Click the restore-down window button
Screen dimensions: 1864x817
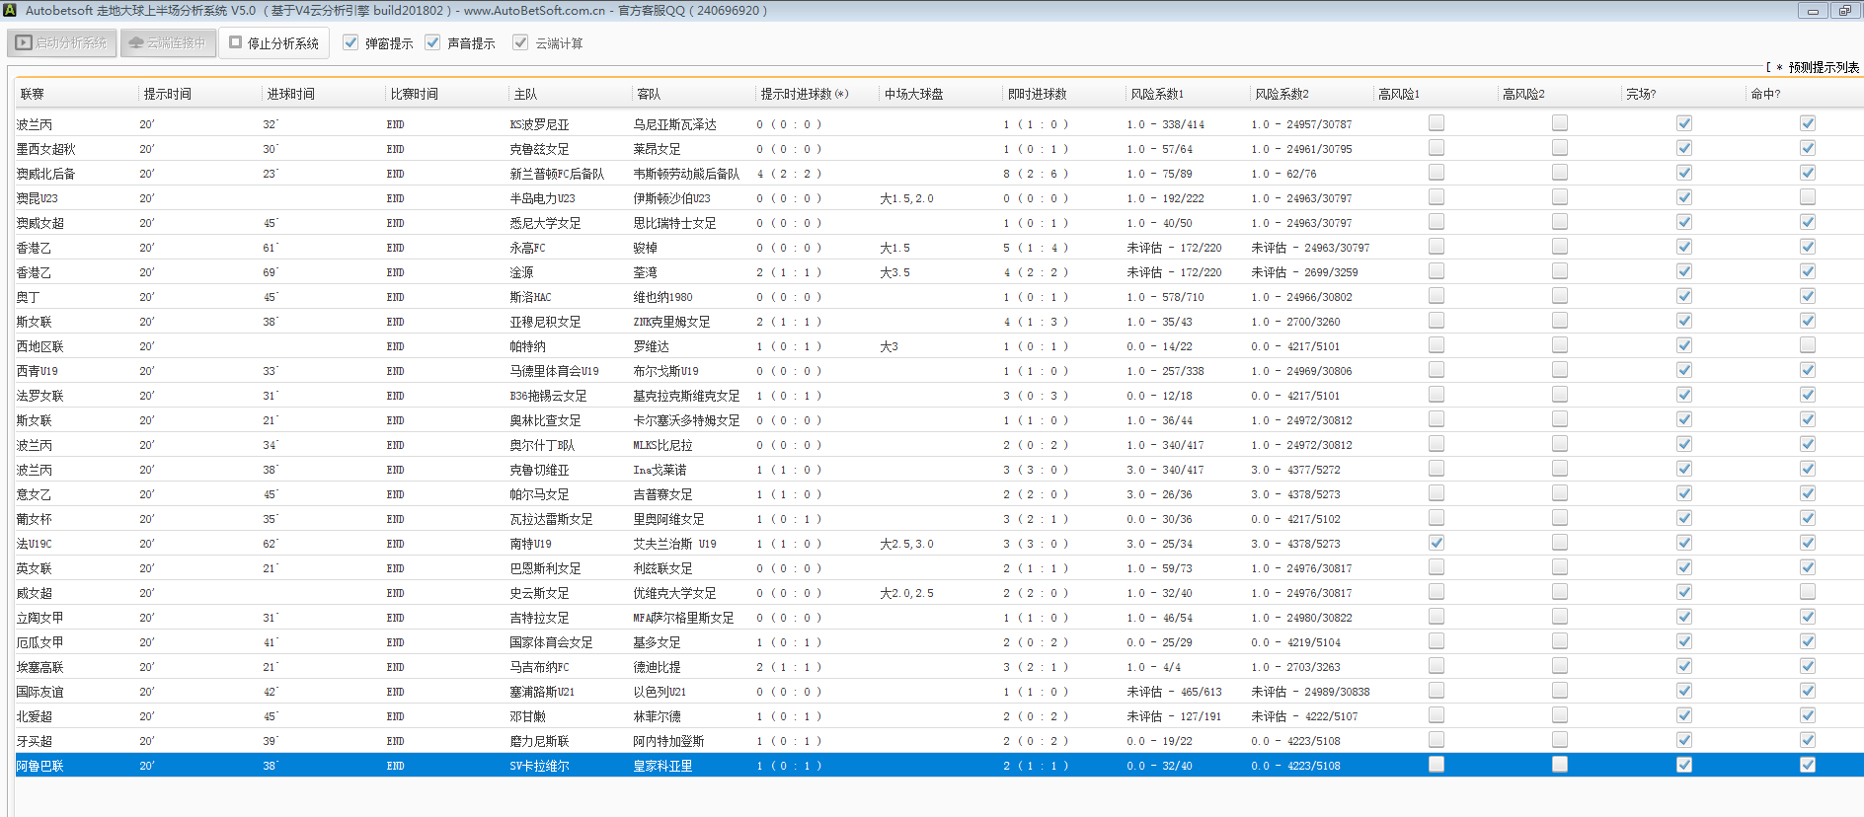coord(1844,11)
